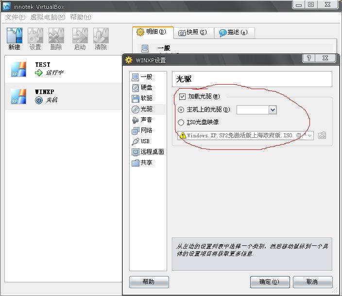Switch to the 描述(e) description tab
The image size is (342, 296).
pos(234,33)
